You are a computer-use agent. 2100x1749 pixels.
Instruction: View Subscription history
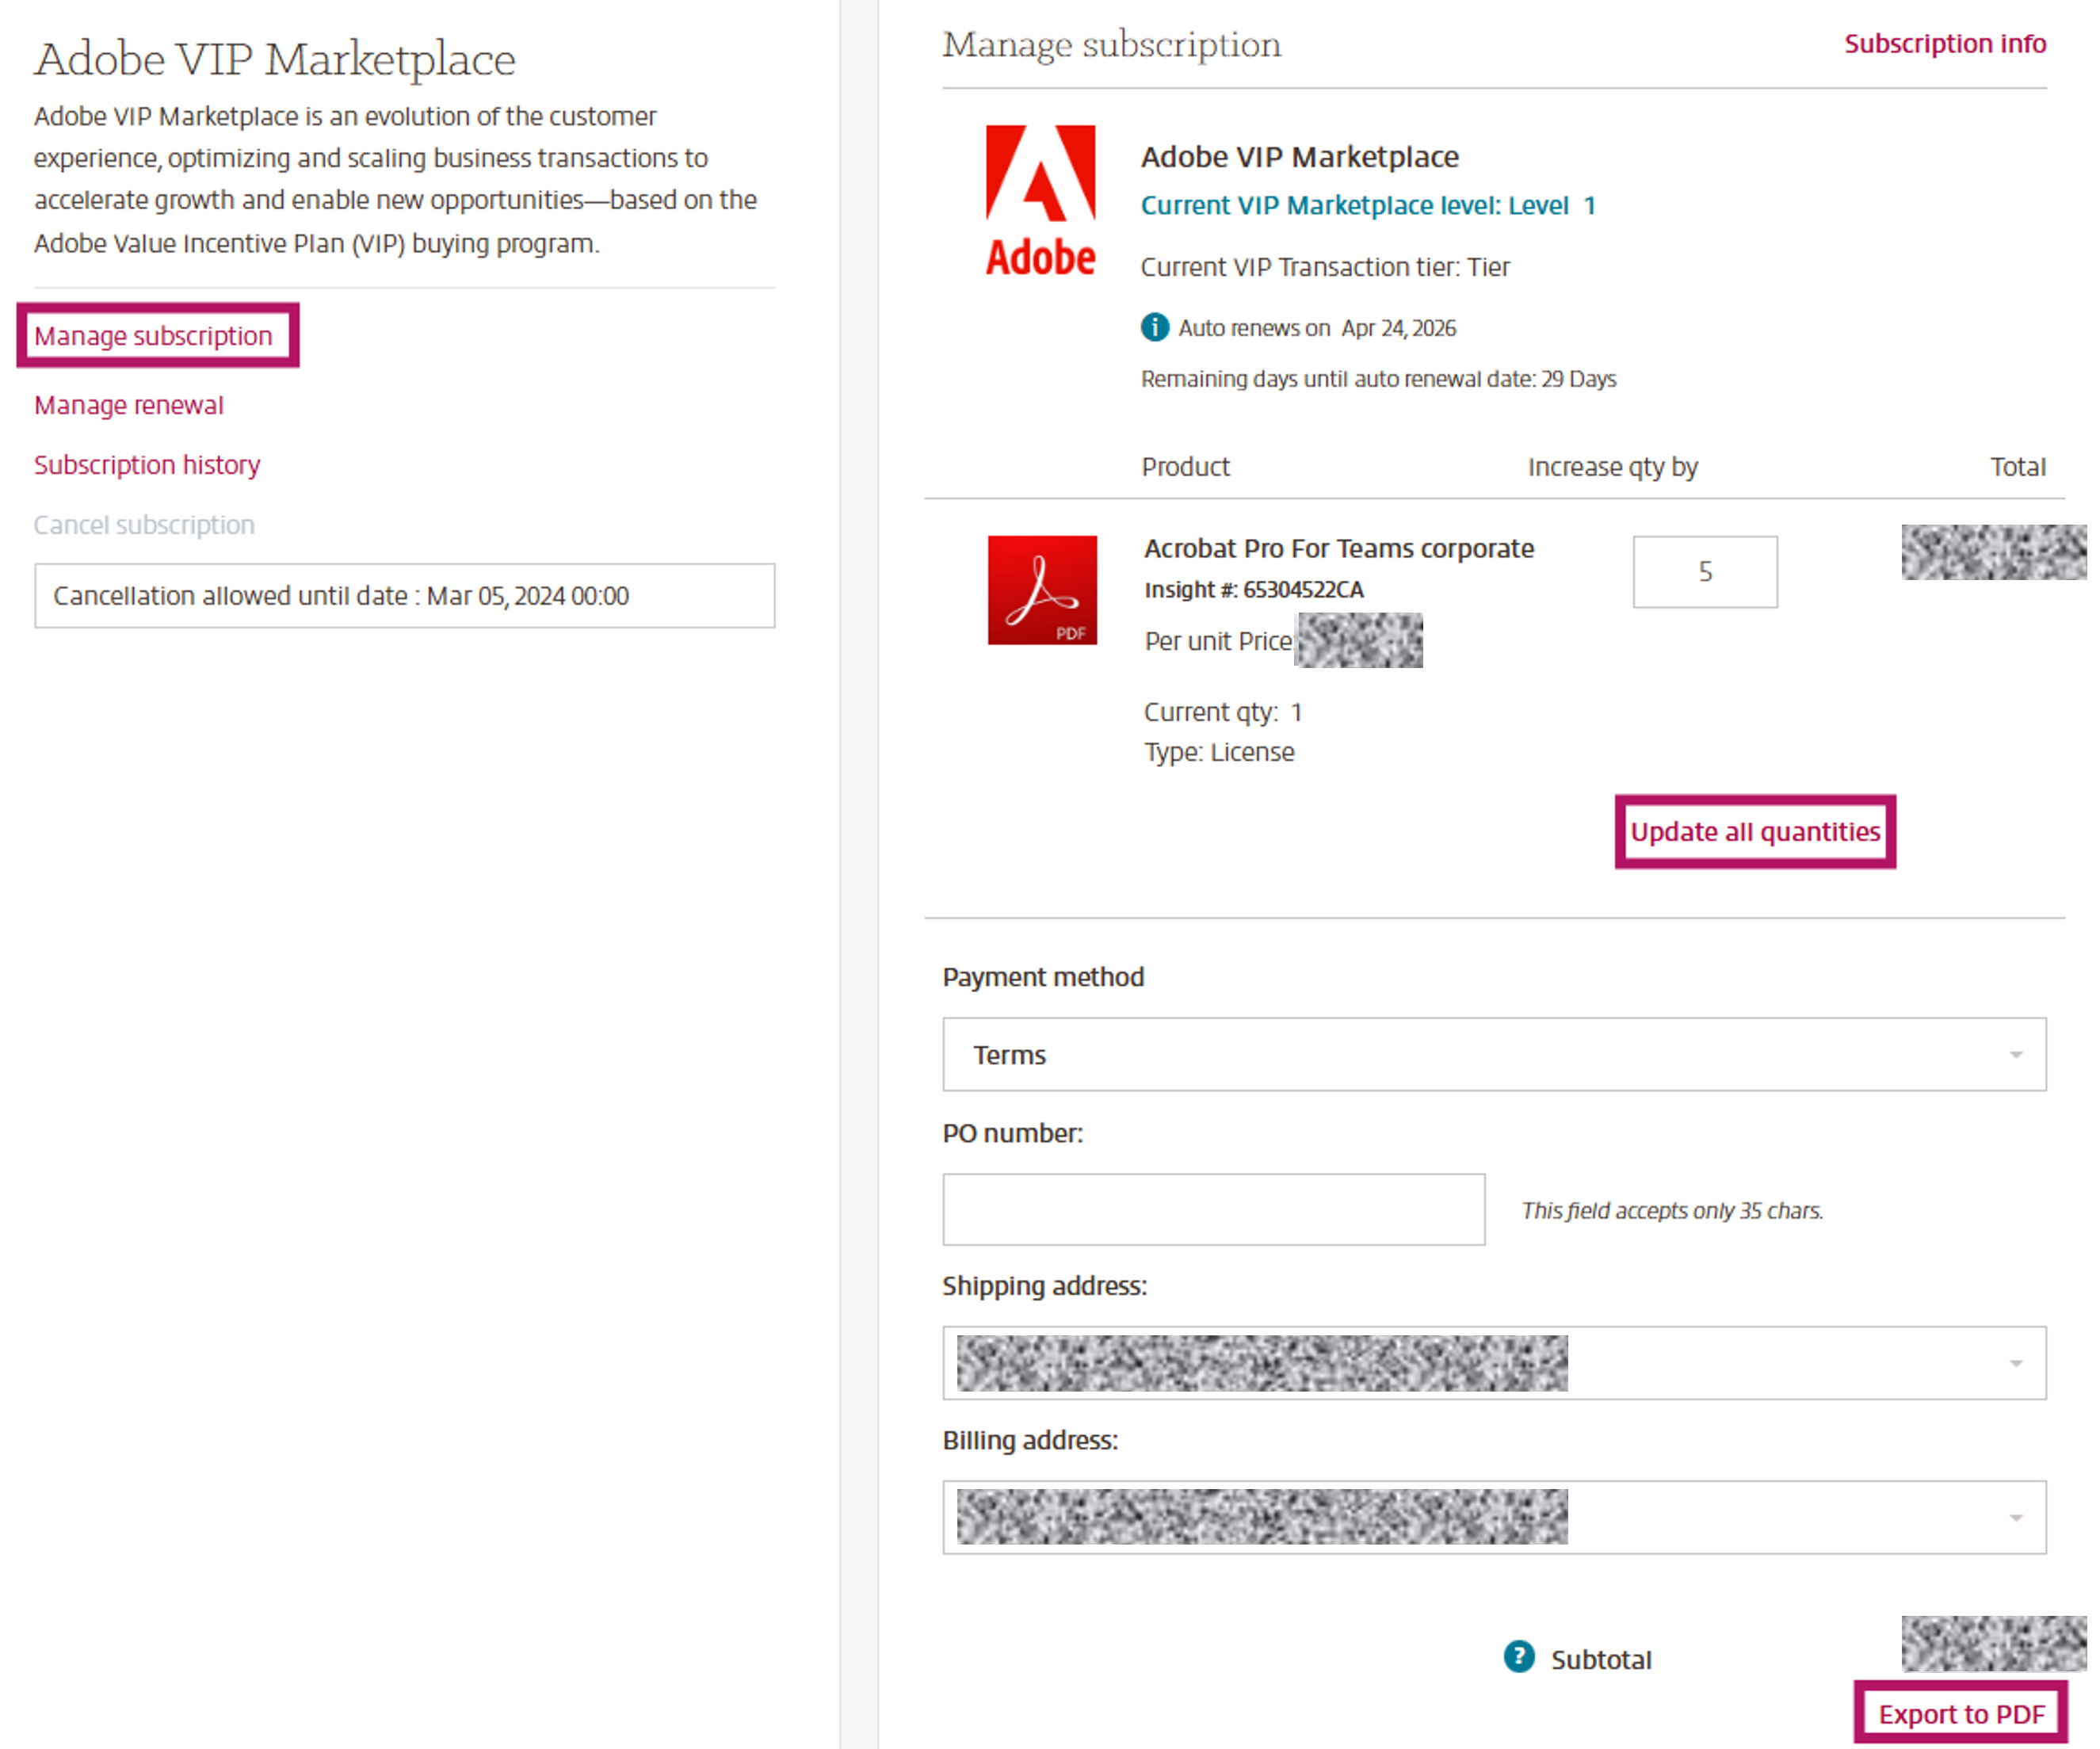(146, 464)
